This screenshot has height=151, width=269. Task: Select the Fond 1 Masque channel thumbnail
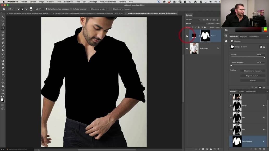(237, 141)
